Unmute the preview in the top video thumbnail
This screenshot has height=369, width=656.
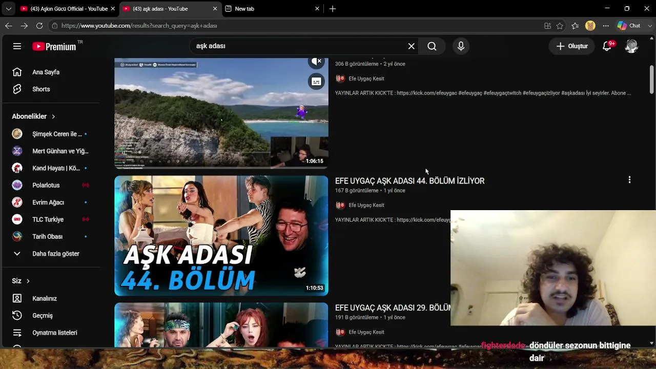point(317,62)
